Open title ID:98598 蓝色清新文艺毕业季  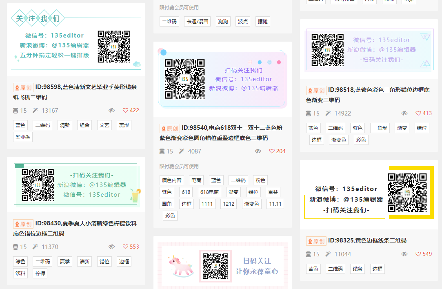pyautogui.click(x=75, y=92)
